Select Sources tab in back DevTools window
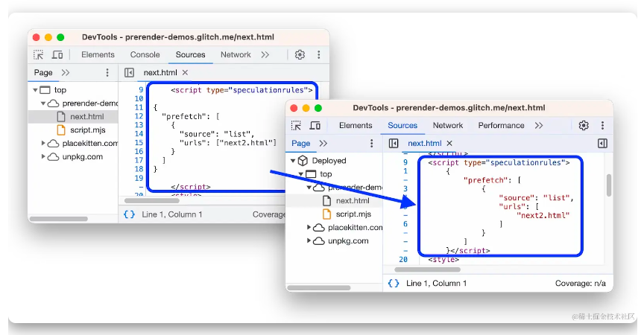Image resolution: width=644 pixels, height=335 pixels. tap(190, 54)
